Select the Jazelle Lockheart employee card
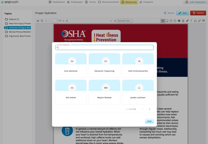The image size is (208, 144). [138, 92]
